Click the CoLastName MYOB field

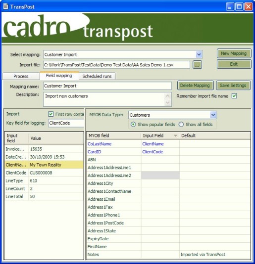point(100,144)
